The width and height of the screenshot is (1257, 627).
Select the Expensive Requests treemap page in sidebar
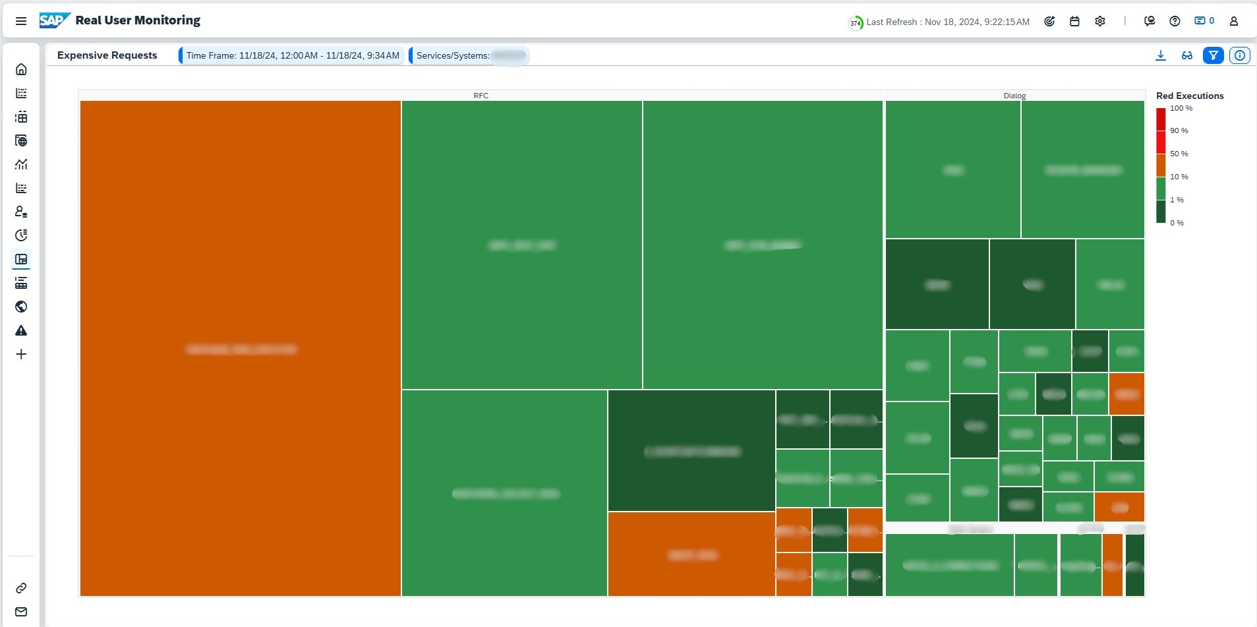pyautogui.click(x=21, y=259)
